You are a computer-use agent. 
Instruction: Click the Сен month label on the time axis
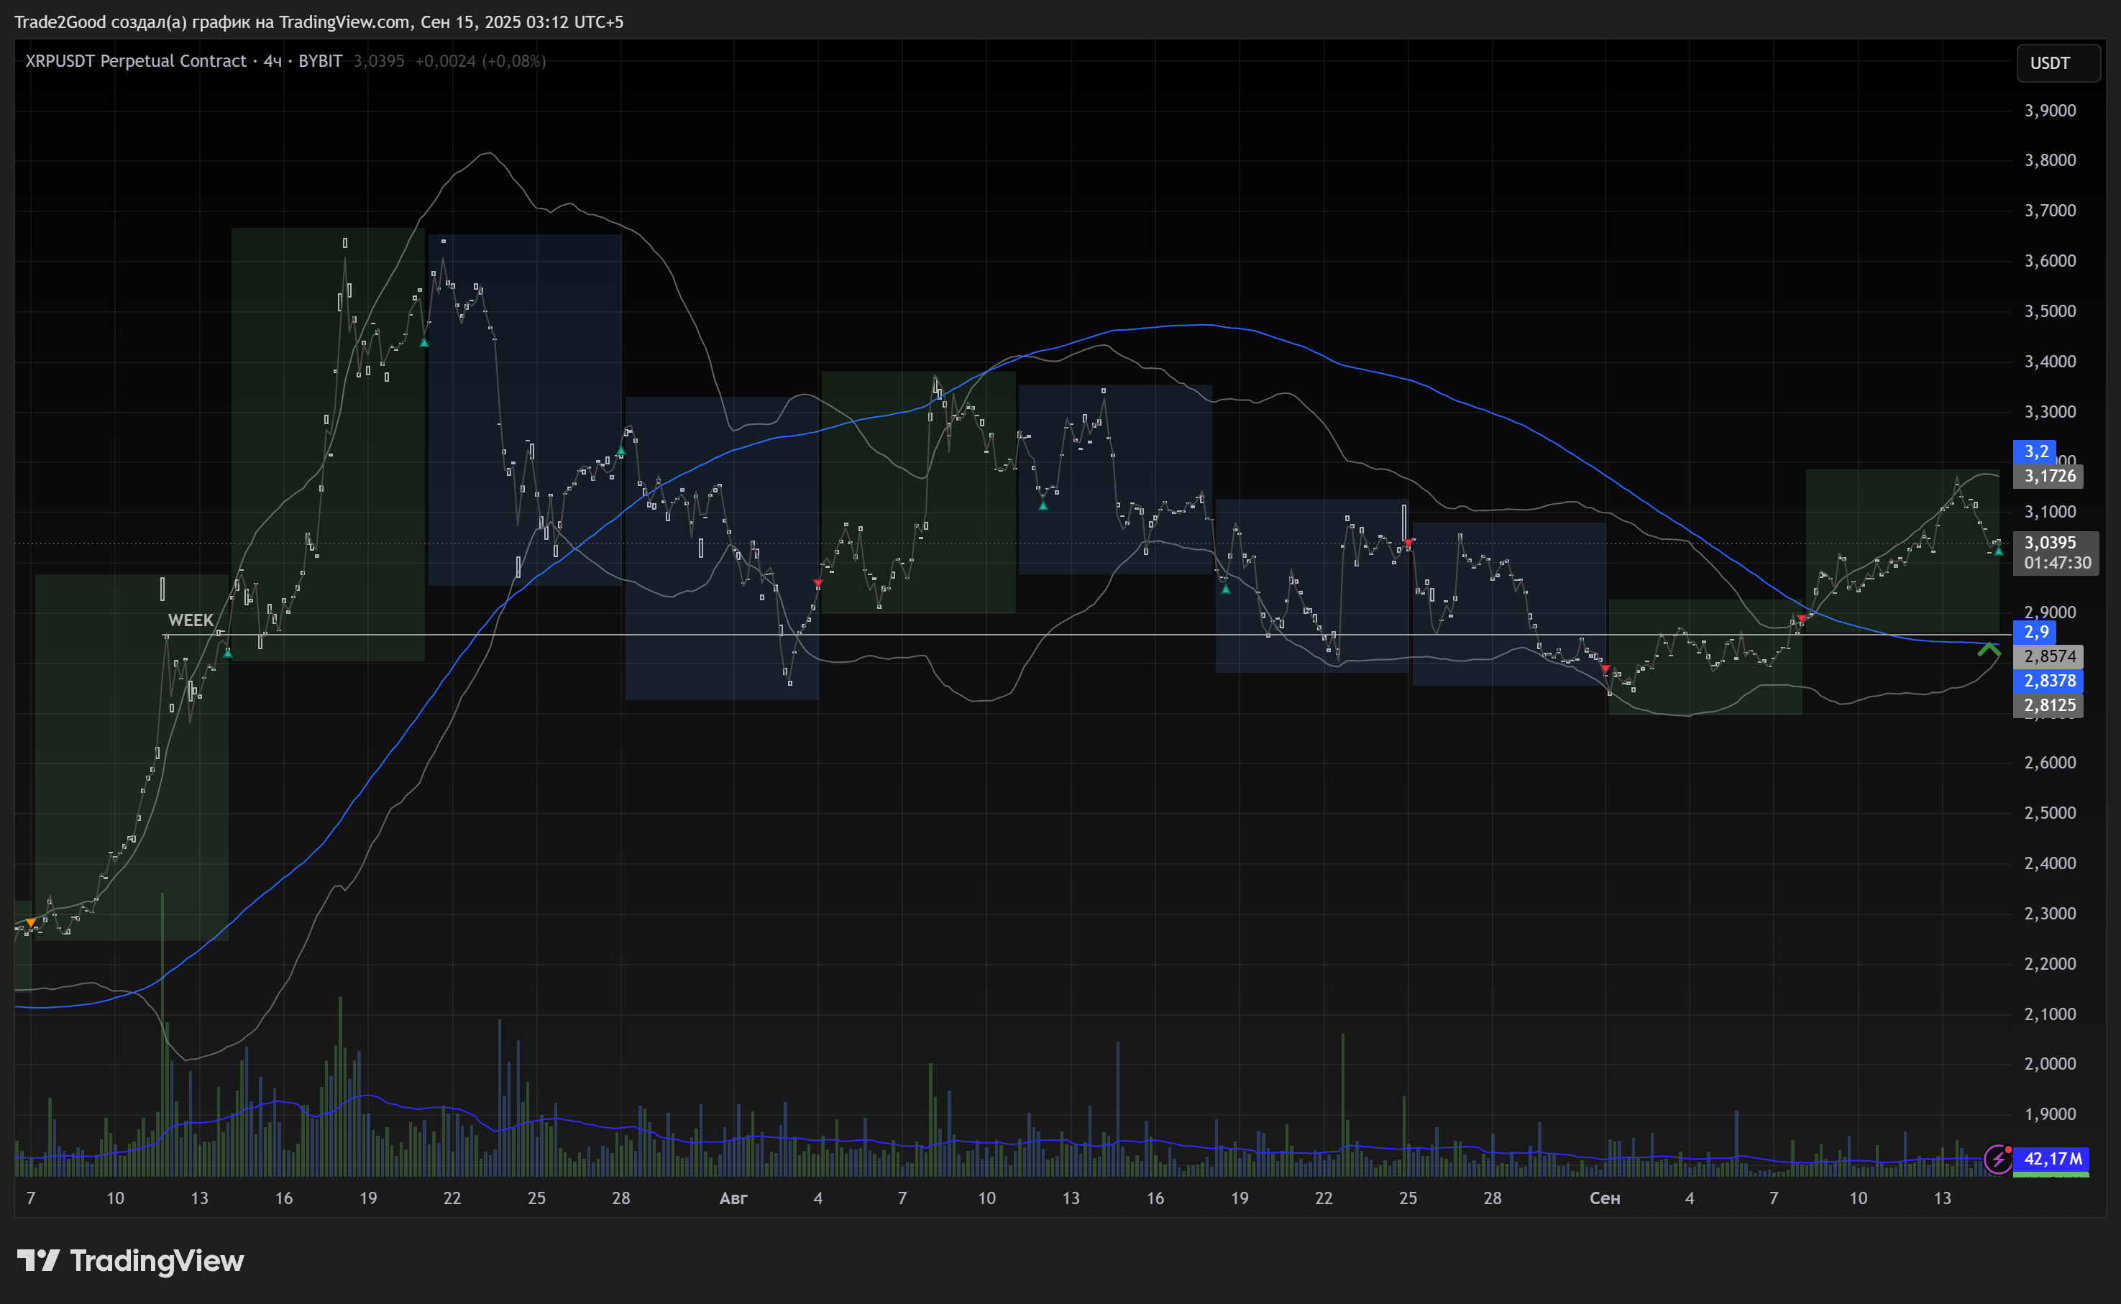click(1604, 1198)
